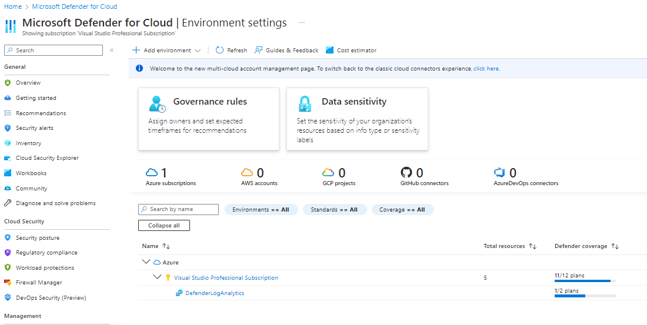This screenshot has height=325, width=647.
Task: Open Regulatory compliance menu item
Action: [x=46, y=253]
